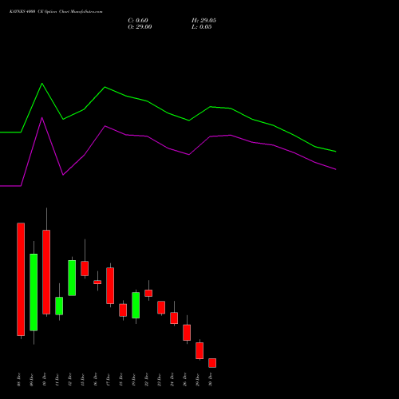Click the purple indicator line
Viewport: 399px width, 399px height.
168,148
